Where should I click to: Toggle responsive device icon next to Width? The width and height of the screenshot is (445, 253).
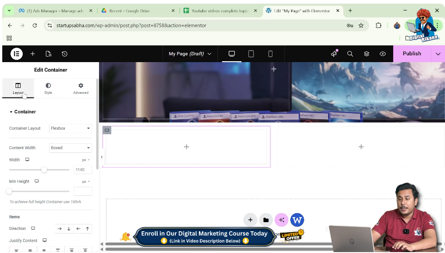tap(27, 160)
